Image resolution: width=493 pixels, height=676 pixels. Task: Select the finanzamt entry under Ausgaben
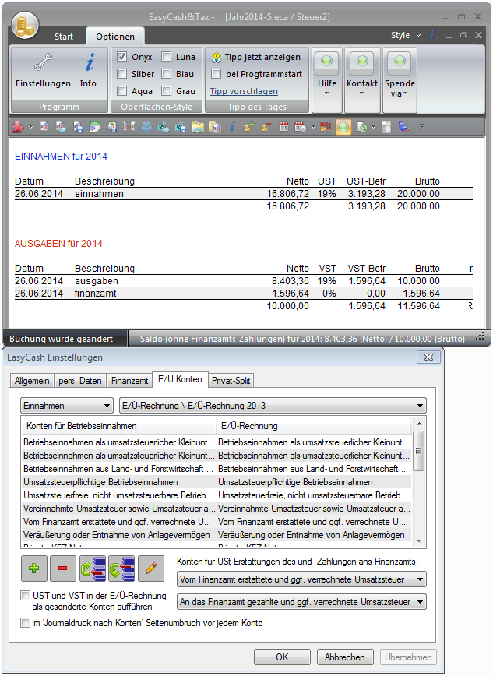244,294
